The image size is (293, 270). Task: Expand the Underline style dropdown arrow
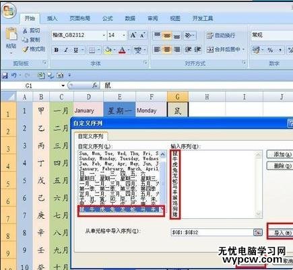click(83, 50)
